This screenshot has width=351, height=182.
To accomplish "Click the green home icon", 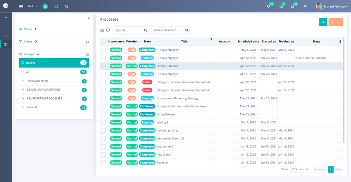I will click(x=45, y=6).
